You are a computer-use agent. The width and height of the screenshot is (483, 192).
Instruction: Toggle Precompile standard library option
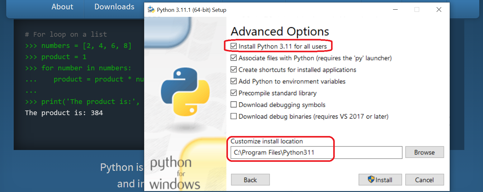tap(234, 93)
